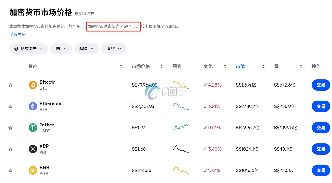Viewport: 332px width, 183px height.
Task: Open the 所有资产 filter dropdown
Action: pyautogui.click(x=29, y=49)
